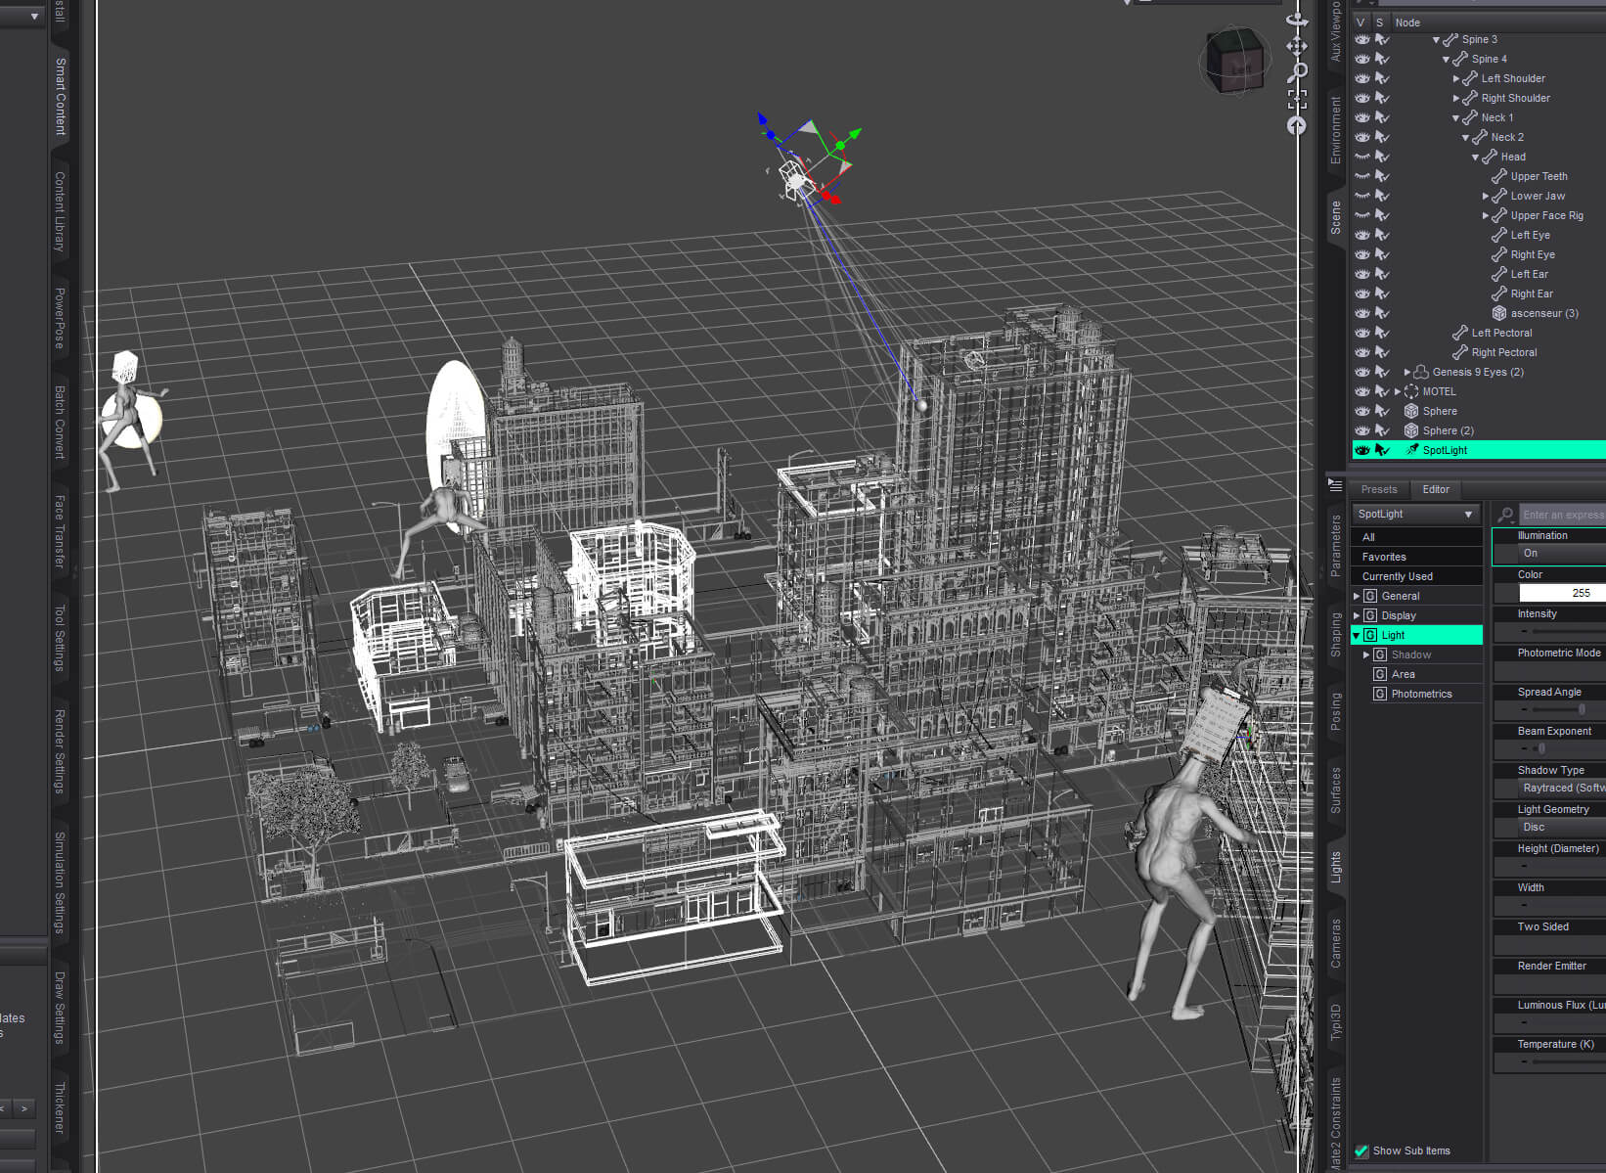Select the Currently Used filter
Viewport: 1606px width, 1173px height.
(1416, 576)
